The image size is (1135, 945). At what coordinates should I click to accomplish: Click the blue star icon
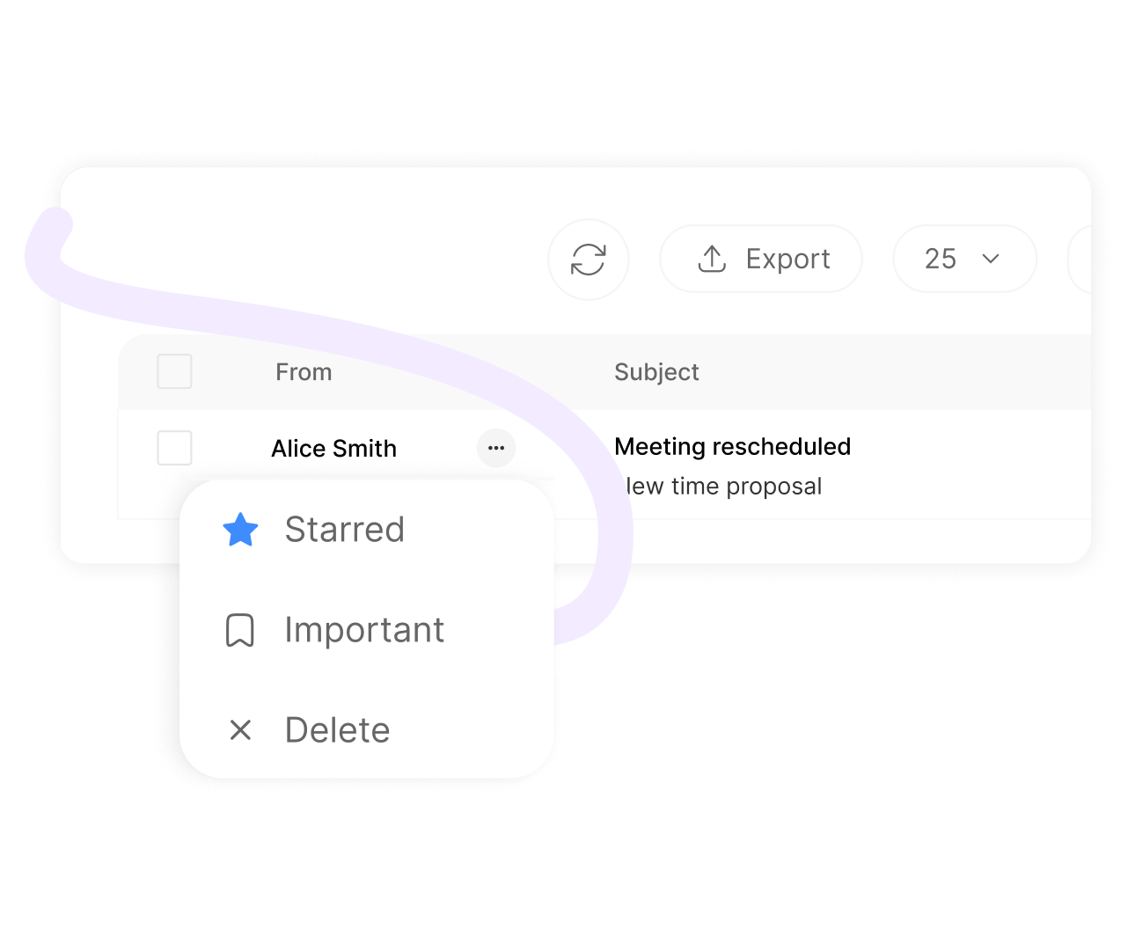tap(240, 530)
